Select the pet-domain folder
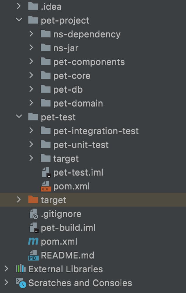This screenshot has width=186, height=293. tap(78, 103)
